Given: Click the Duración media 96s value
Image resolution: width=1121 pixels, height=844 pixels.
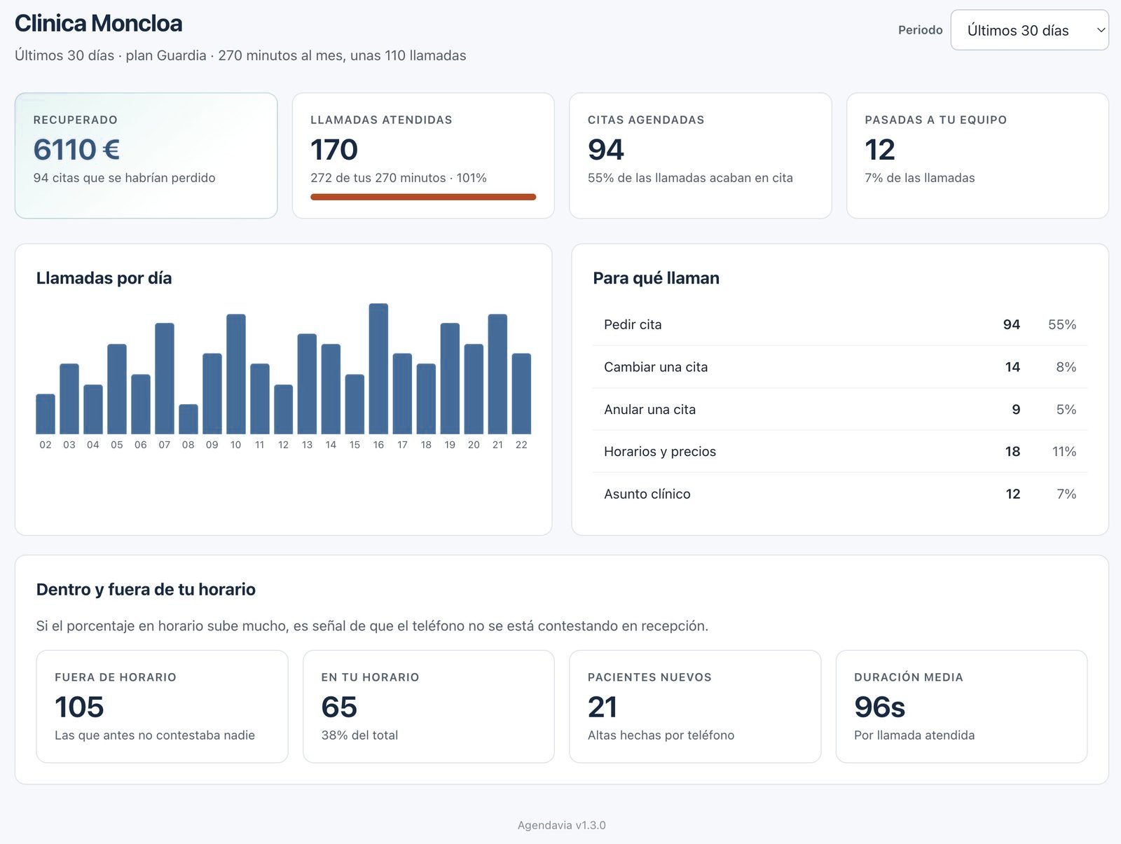Looking at the screenshot, I should coord(879,707).
